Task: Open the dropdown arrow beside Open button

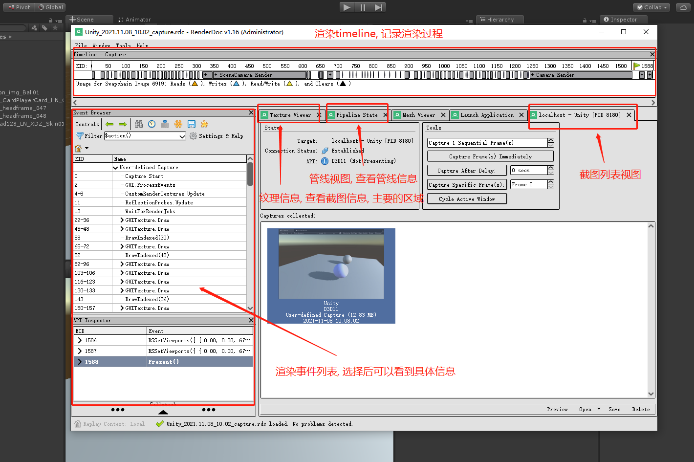Action: click(599, 409)
